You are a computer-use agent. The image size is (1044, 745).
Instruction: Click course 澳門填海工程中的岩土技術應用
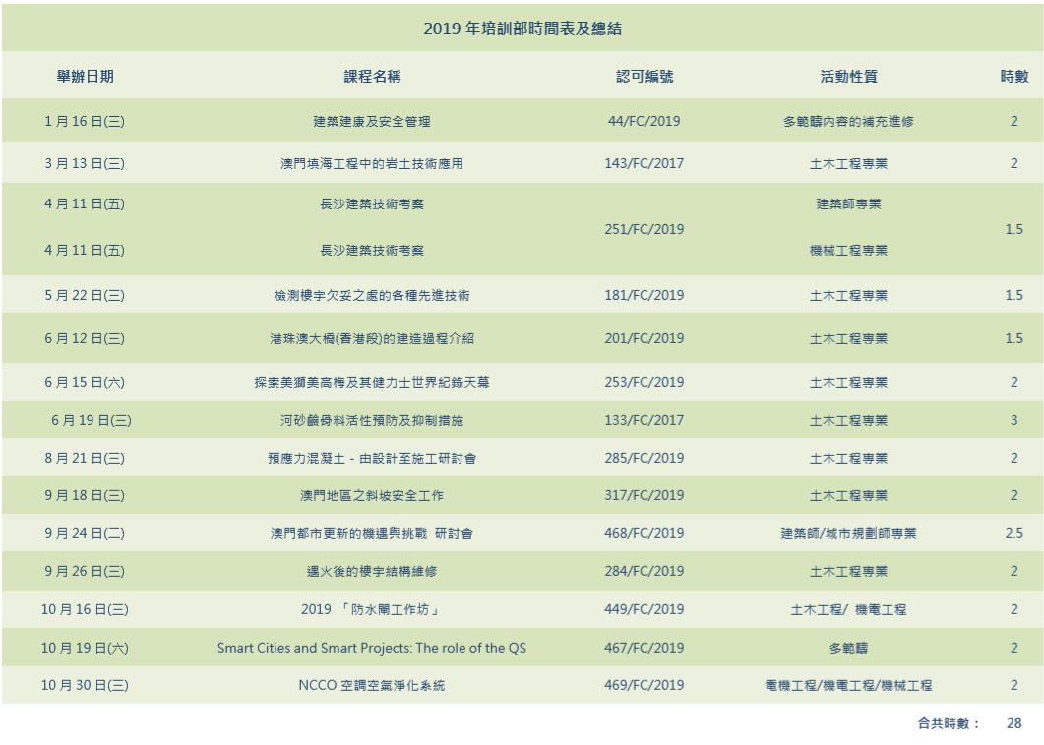372,164
